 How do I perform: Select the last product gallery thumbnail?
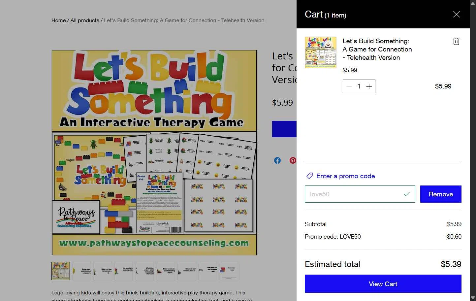[229, 271]
